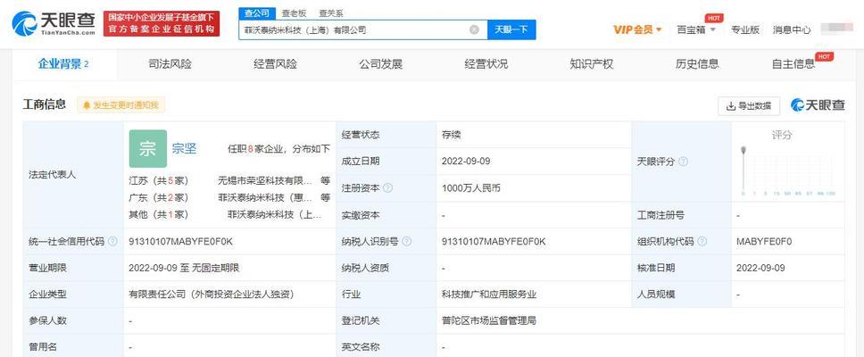This screenshot has height=357, width=864.
Task: Open the 经营状况 tab
Action: (x=486, y=64)
